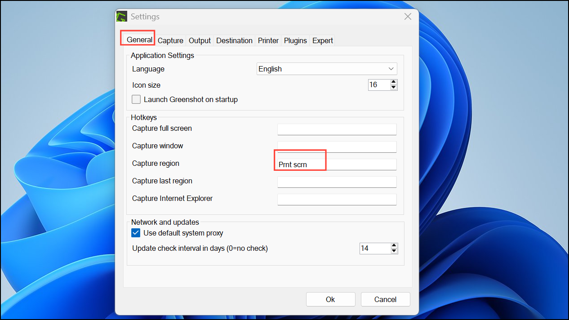Click the Capture last region hotkey field
Screen dimensions: 569x320
pos(337,182)
